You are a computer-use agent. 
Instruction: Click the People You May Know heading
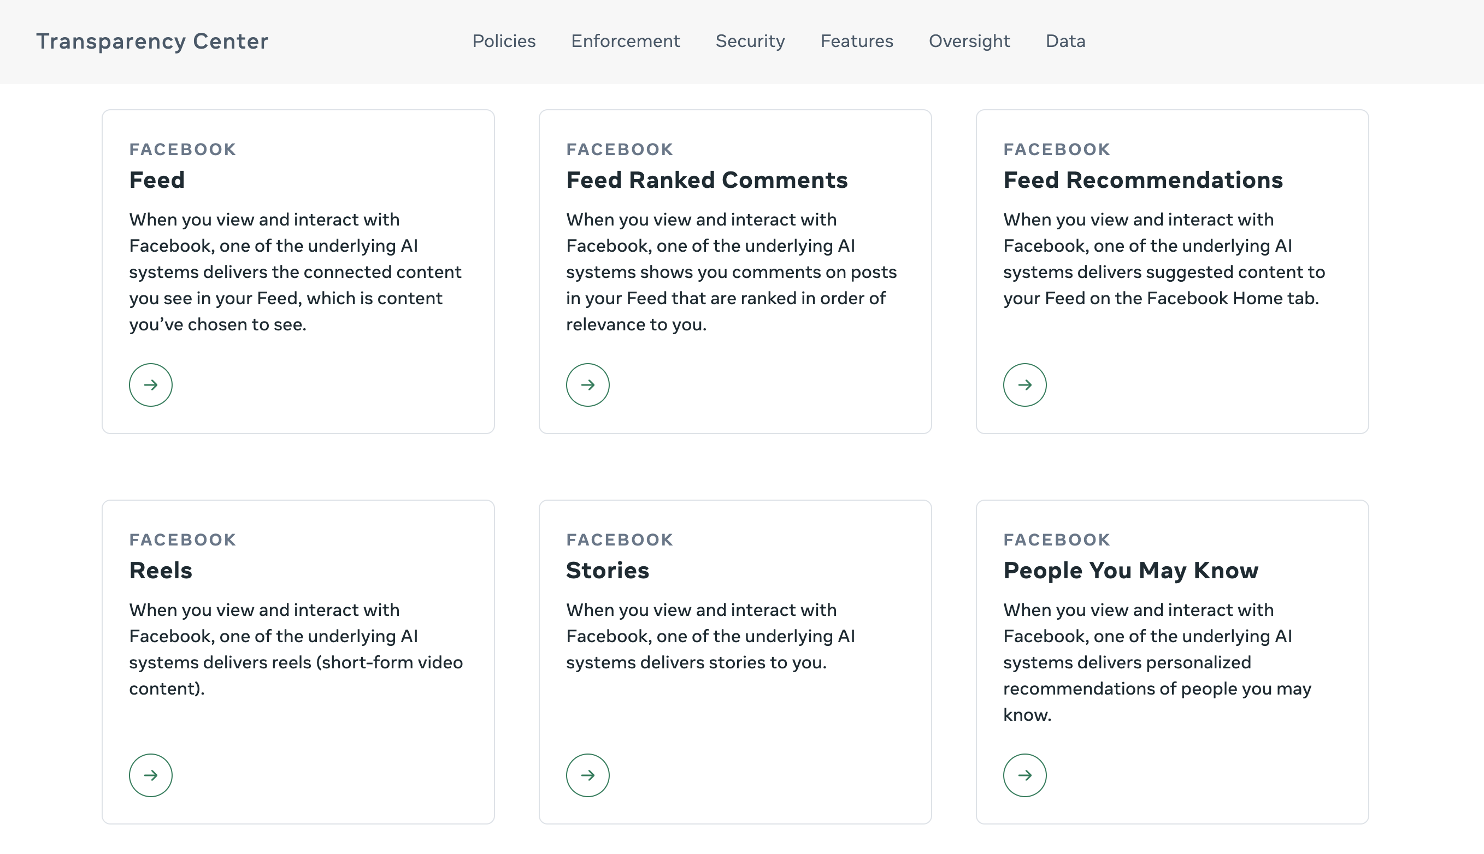click(1130, 570)
